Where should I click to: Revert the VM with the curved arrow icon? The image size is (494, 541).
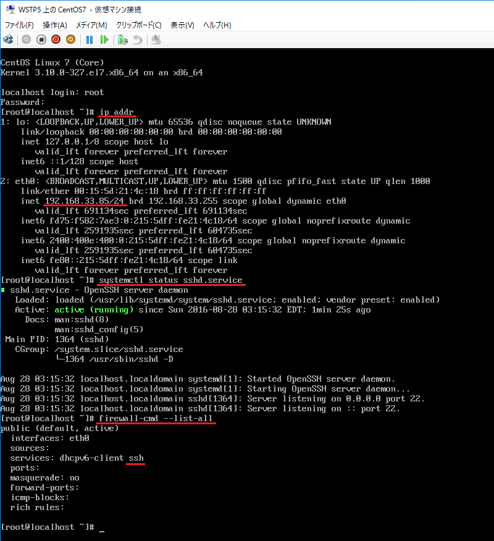point(138,40)
